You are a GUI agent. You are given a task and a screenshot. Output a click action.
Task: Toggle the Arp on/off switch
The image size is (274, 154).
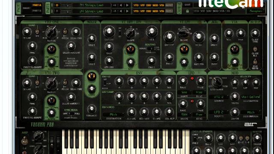[x=25, y=140]
